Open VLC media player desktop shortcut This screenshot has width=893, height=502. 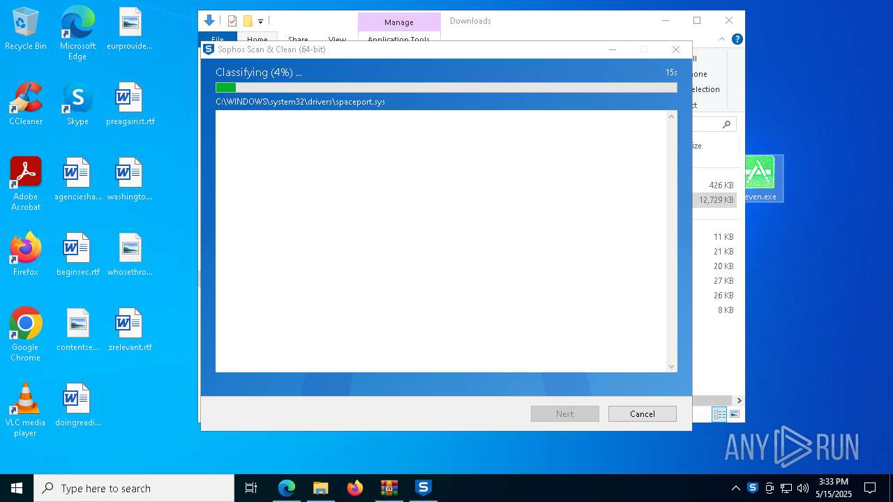(26, 410)
